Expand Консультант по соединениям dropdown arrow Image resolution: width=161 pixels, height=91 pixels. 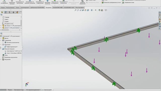[40, 5]
